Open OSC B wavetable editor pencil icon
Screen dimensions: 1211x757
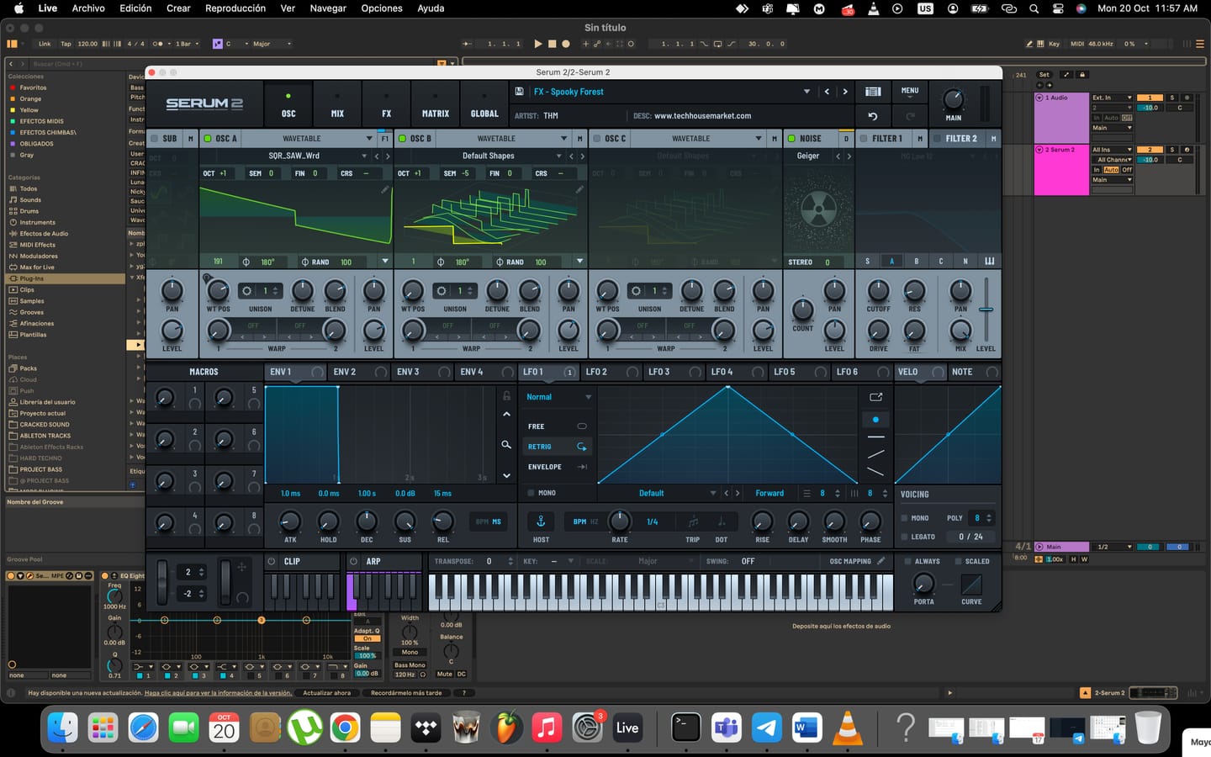pyautogui.click(x=579, y=190)
